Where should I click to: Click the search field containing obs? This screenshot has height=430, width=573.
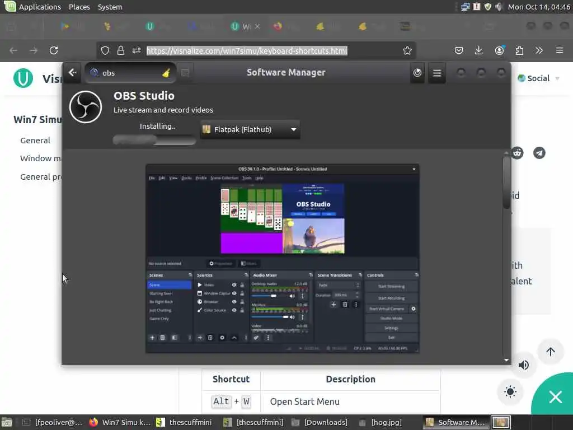[x=131, y=73]
